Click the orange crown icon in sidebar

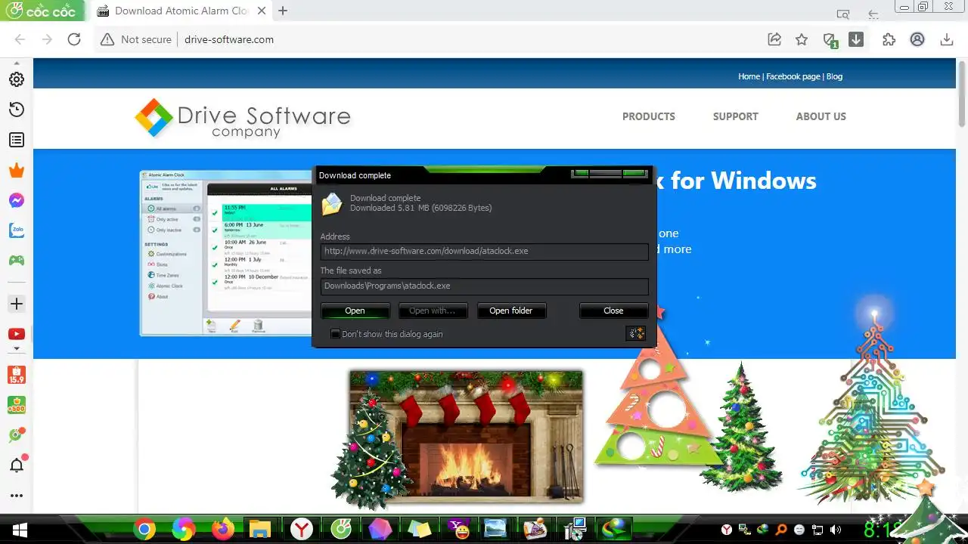click(16, 170)
